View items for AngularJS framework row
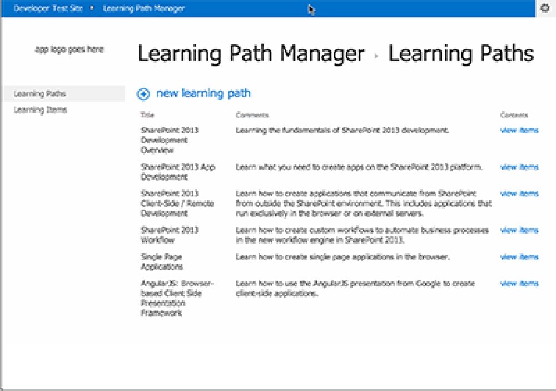This screenshot has height=391, width=556. 519,283
